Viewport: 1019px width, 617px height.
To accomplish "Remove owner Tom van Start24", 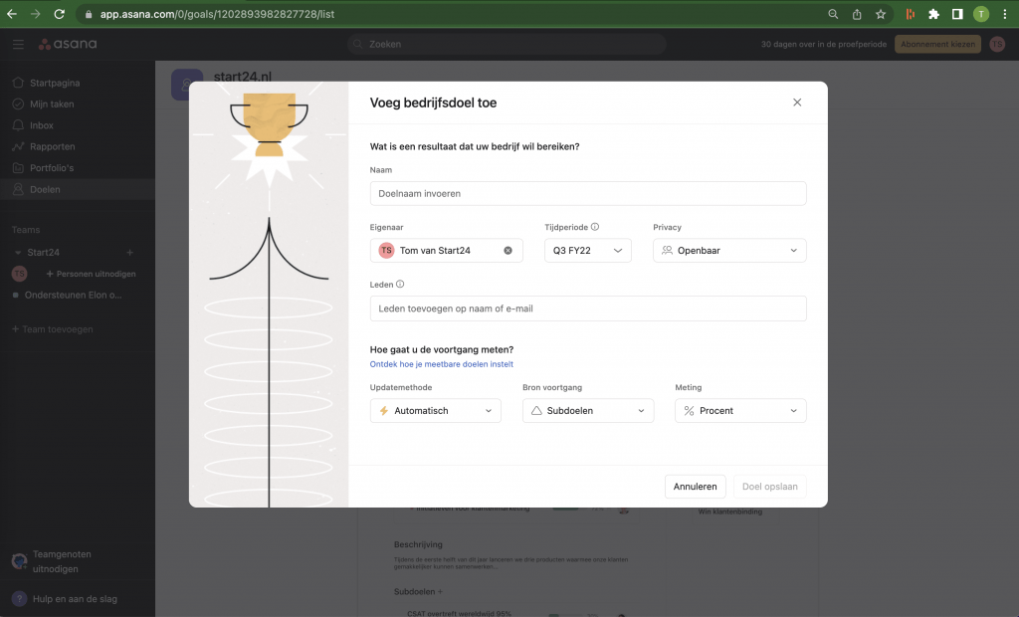I will [x=508, y=251].
